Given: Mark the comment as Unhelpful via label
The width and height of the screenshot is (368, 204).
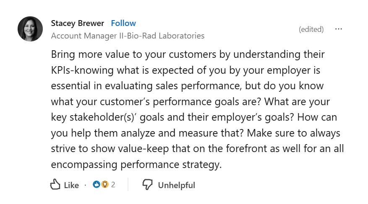Looking at the screenshot, I should point(177,185).
